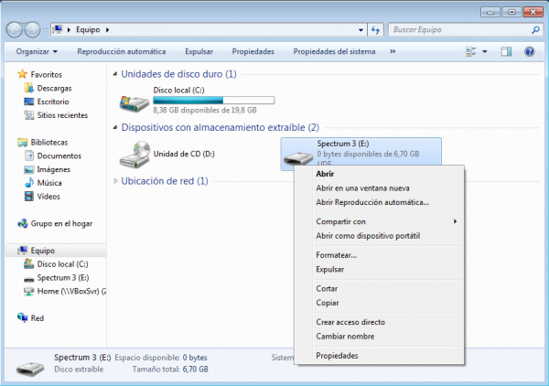The height and width of the screenshot is (386, 549).
Task: Click the Help question mark icon
Action: pyautogui.click(x=529, y=52)
